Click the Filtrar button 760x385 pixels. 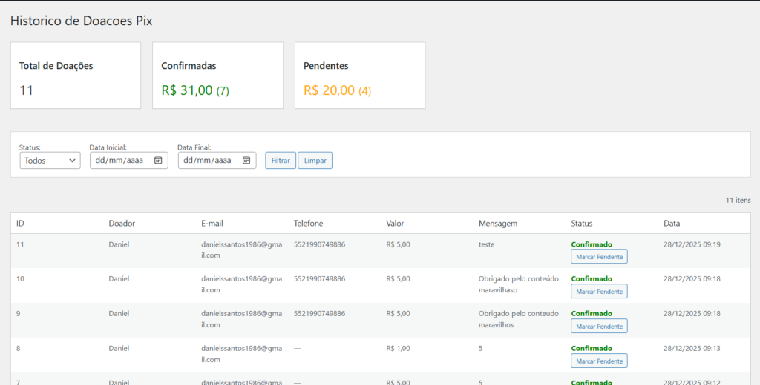[281, 160]
